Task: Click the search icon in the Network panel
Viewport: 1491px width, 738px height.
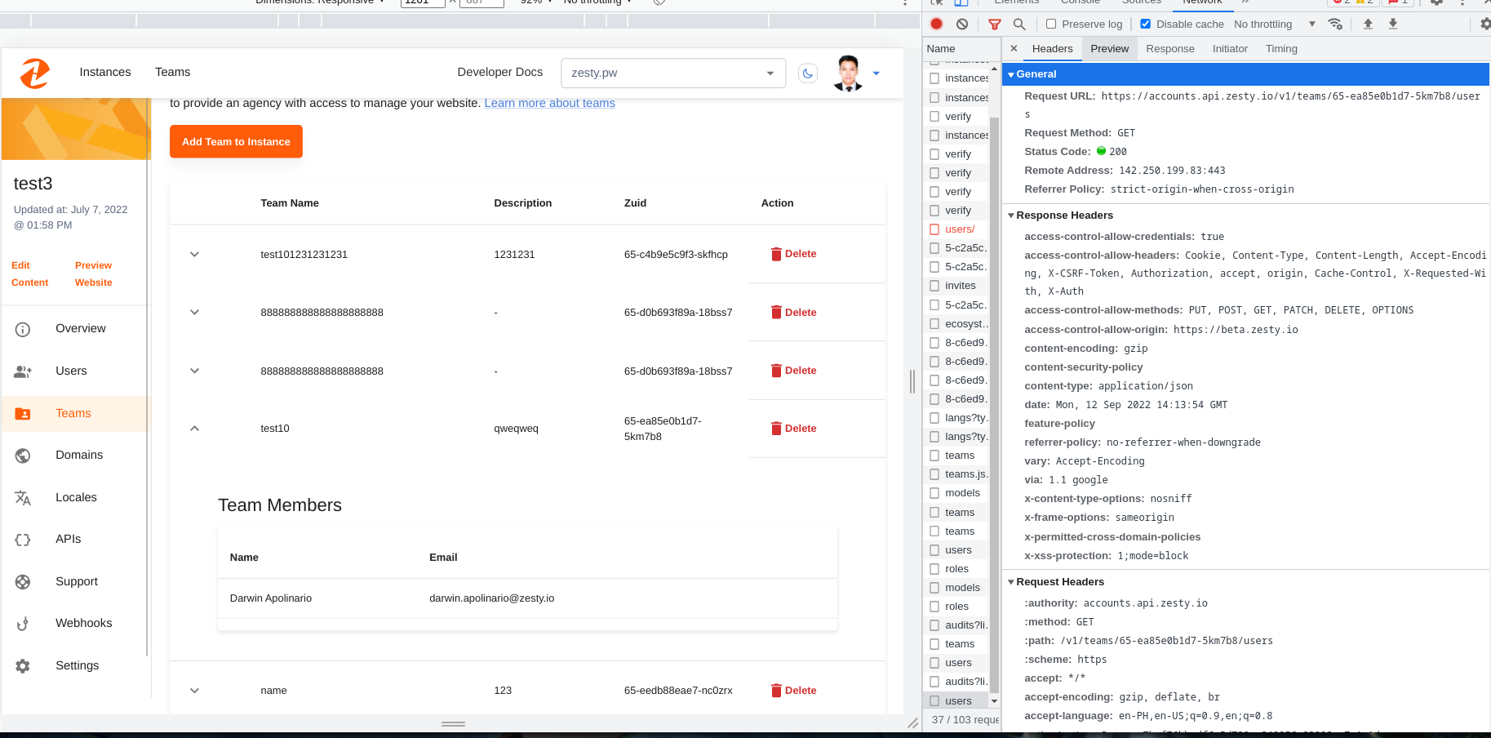Action: coord(1019,24)
